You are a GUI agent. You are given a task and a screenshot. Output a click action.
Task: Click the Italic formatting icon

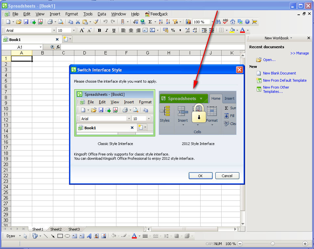pos(107,31)
